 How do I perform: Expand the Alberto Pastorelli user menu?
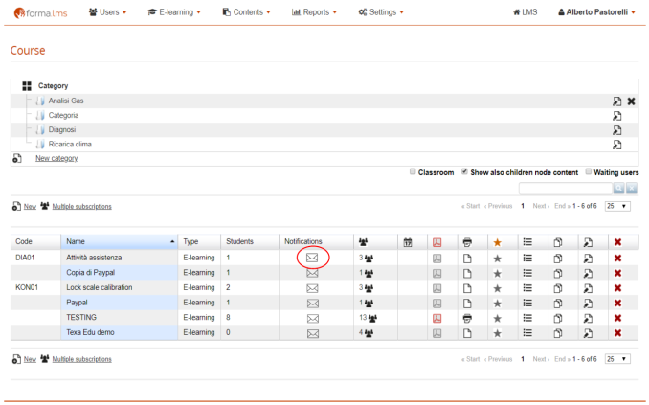(595, 12)
